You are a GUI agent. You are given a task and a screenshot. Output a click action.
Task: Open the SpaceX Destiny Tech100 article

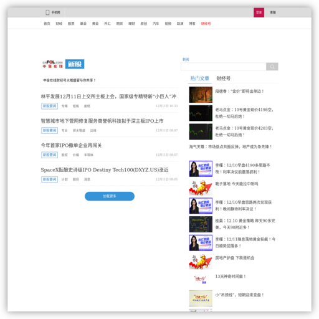click(x=105, y=170)
